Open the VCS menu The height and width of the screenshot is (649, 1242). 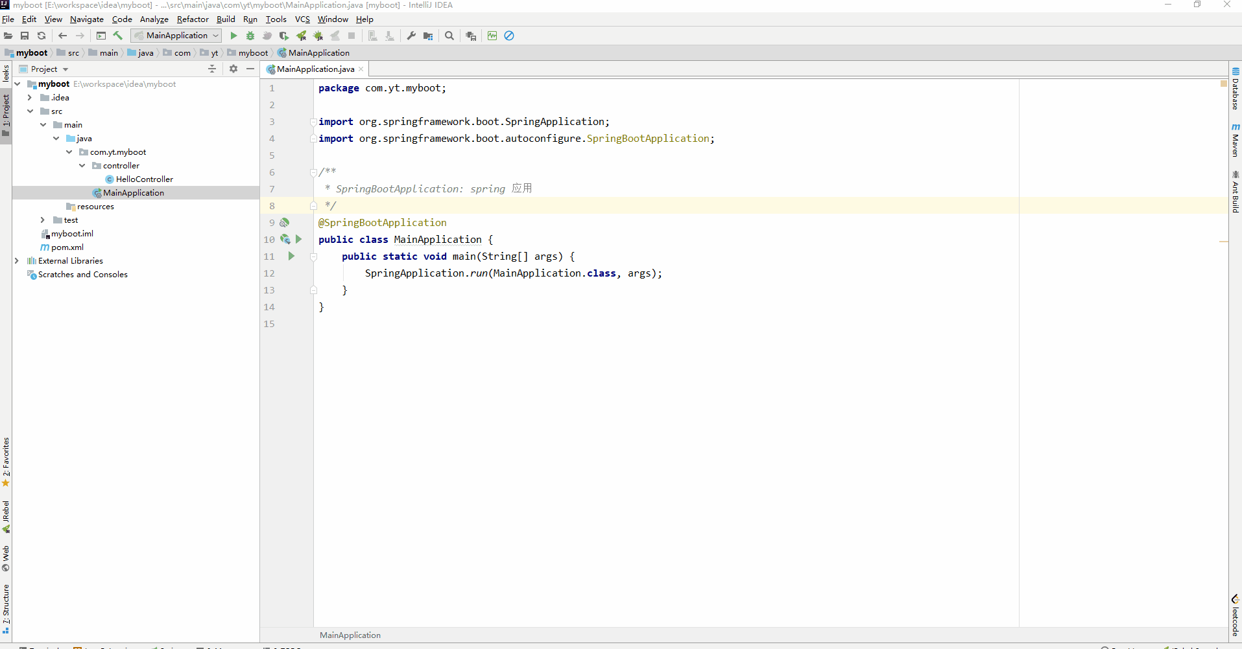point(302,19)
